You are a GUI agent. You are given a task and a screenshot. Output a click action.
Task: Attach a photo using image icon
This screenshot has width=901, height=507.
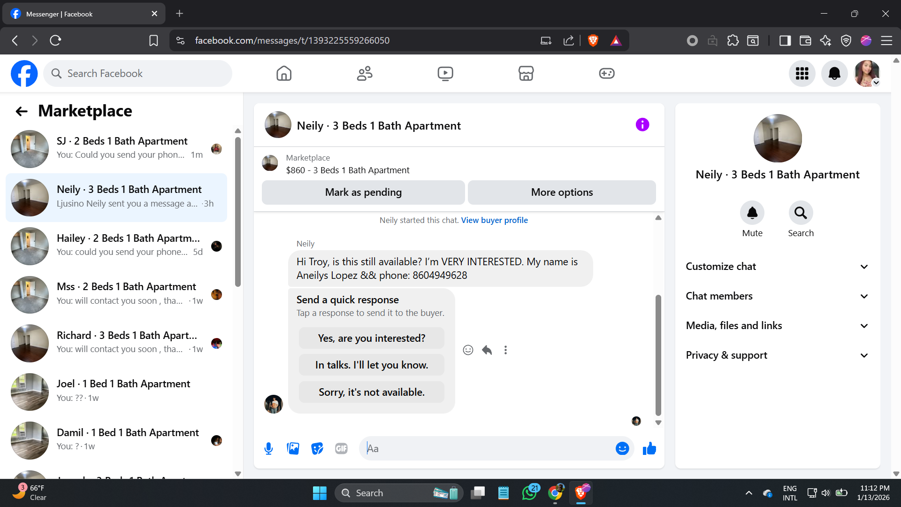(x=293, y=449)
